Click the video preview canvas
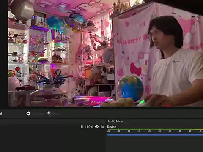The width and height of the screenshot is (203, 152). [105, 53]
